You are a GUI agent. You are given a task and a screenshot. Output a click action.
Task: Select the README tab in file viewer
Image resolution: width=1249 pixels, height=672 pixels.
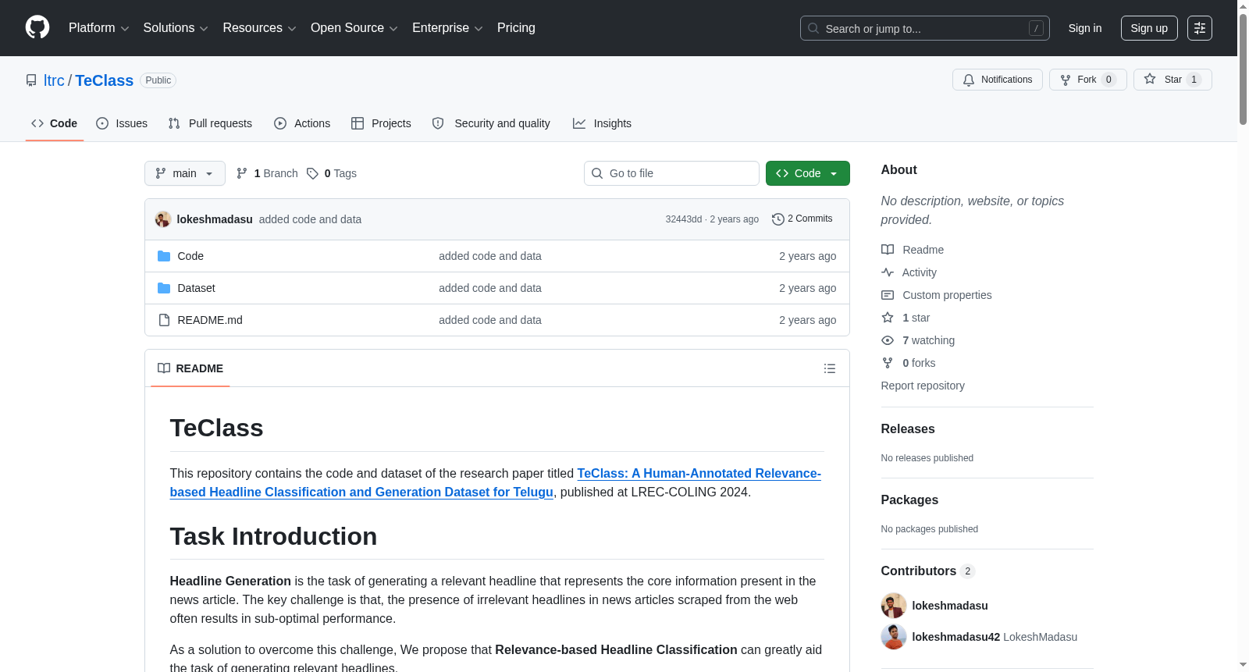190,368
